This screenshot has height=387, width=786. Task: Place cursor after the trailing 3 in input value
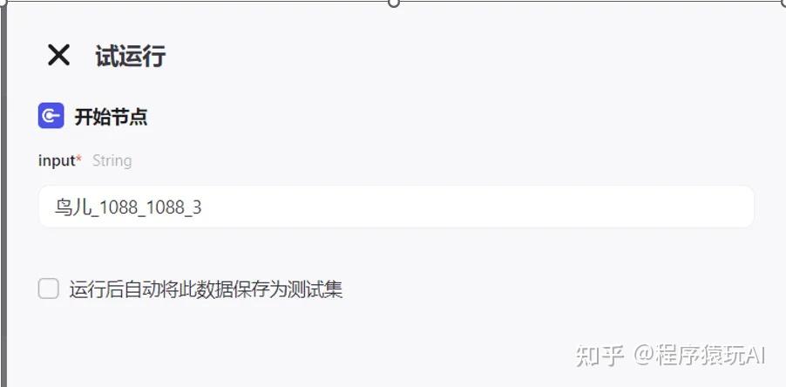point(202,207)
